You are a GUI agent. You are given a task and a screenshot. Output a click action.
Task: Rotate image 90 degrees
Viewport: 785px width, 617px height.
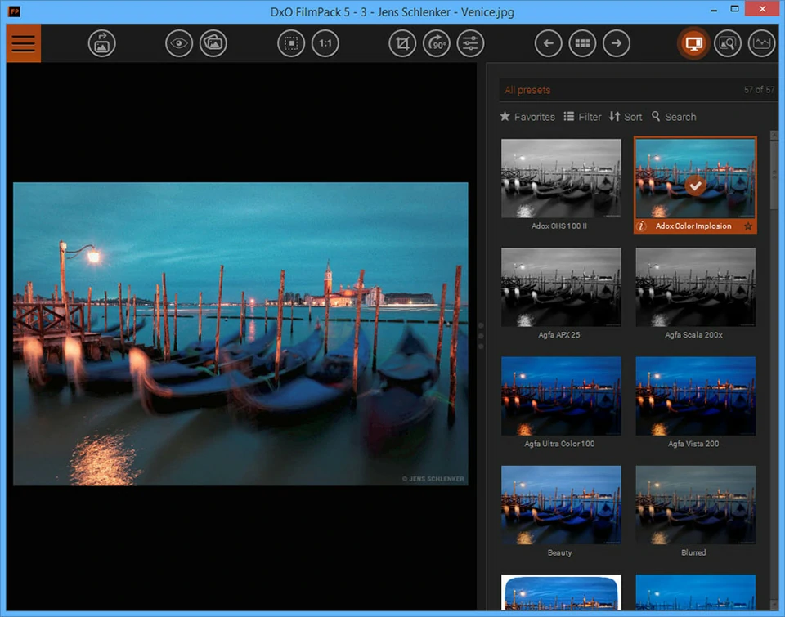[437, 43]
